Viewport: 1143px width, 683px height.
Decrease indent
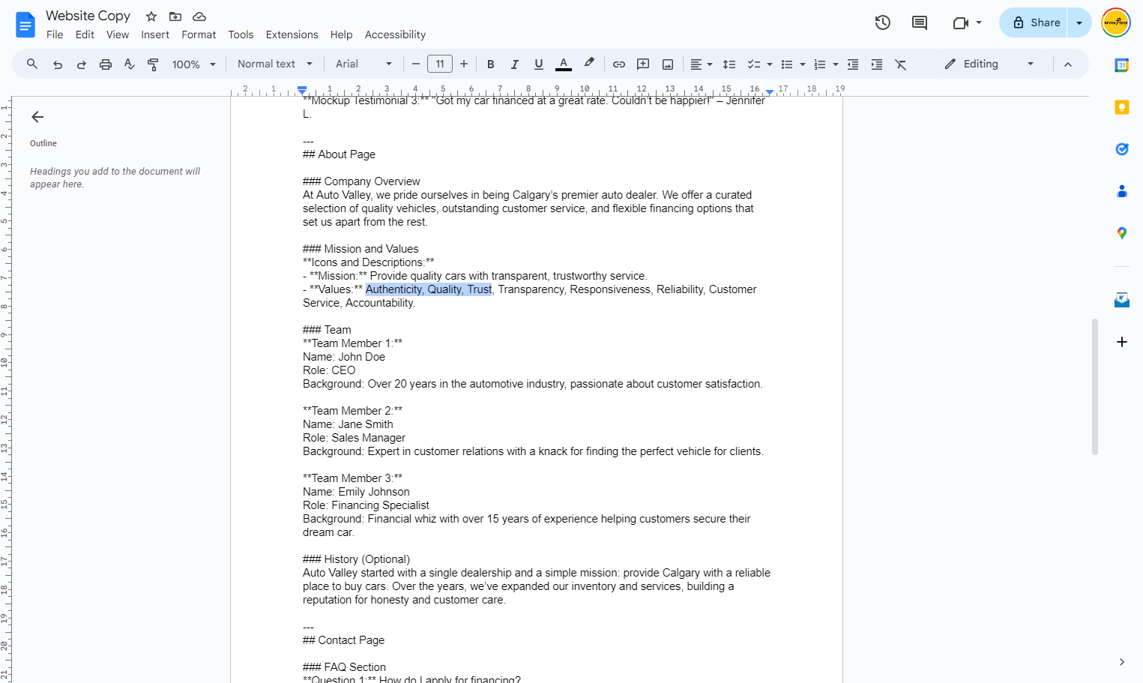tap(853, 64)
